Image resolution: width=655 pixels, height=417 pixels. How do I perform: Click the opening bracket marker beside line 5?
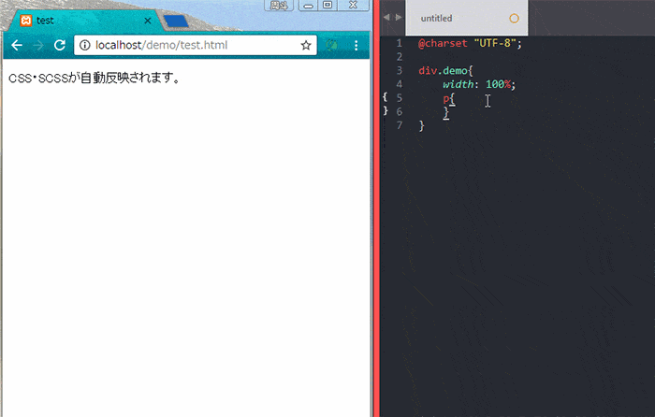click(386, 97)
